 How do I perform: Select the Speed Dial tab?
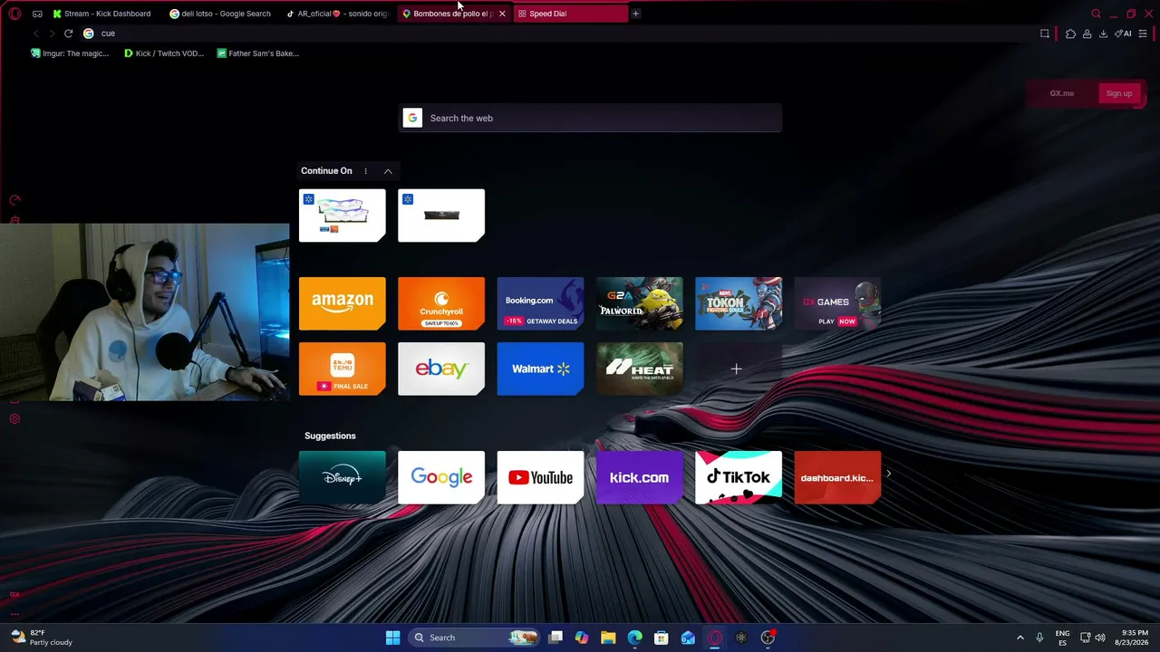[x=570, y=14]
